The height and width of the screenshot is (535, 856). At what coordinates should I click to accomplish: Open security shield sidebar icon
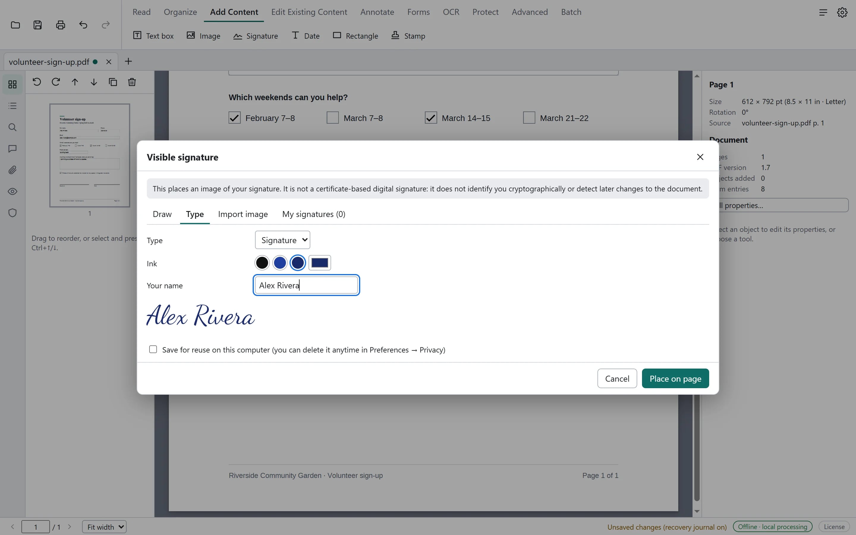[x=12, y=213]
